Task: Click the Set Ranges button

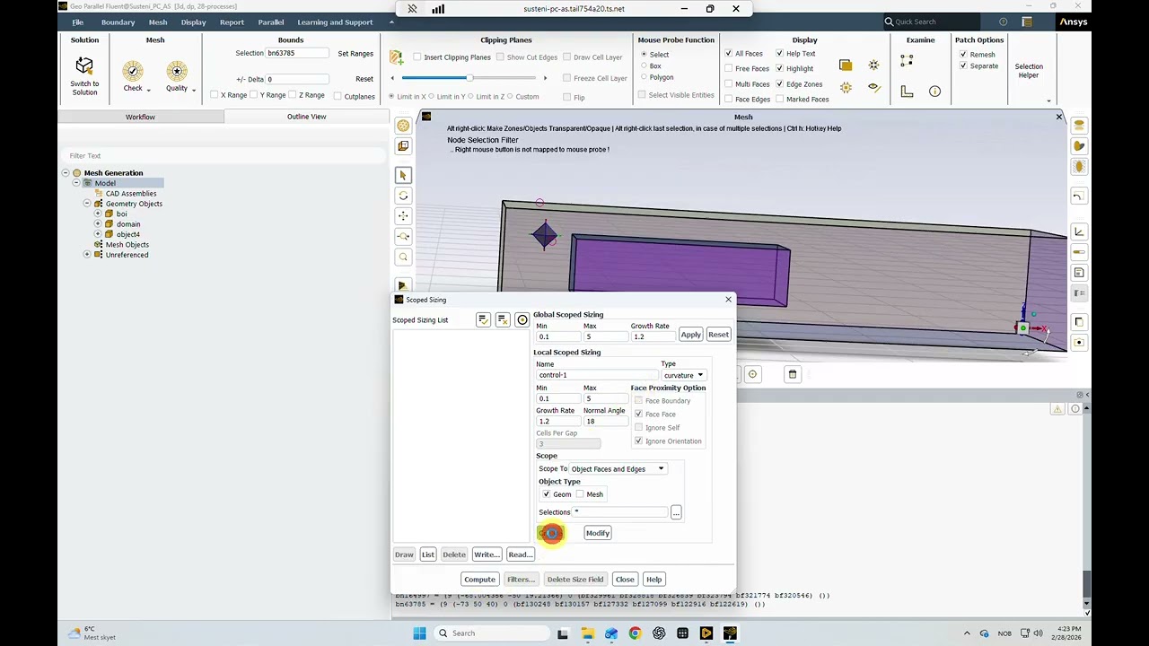Action: click(x=355, y=54)
